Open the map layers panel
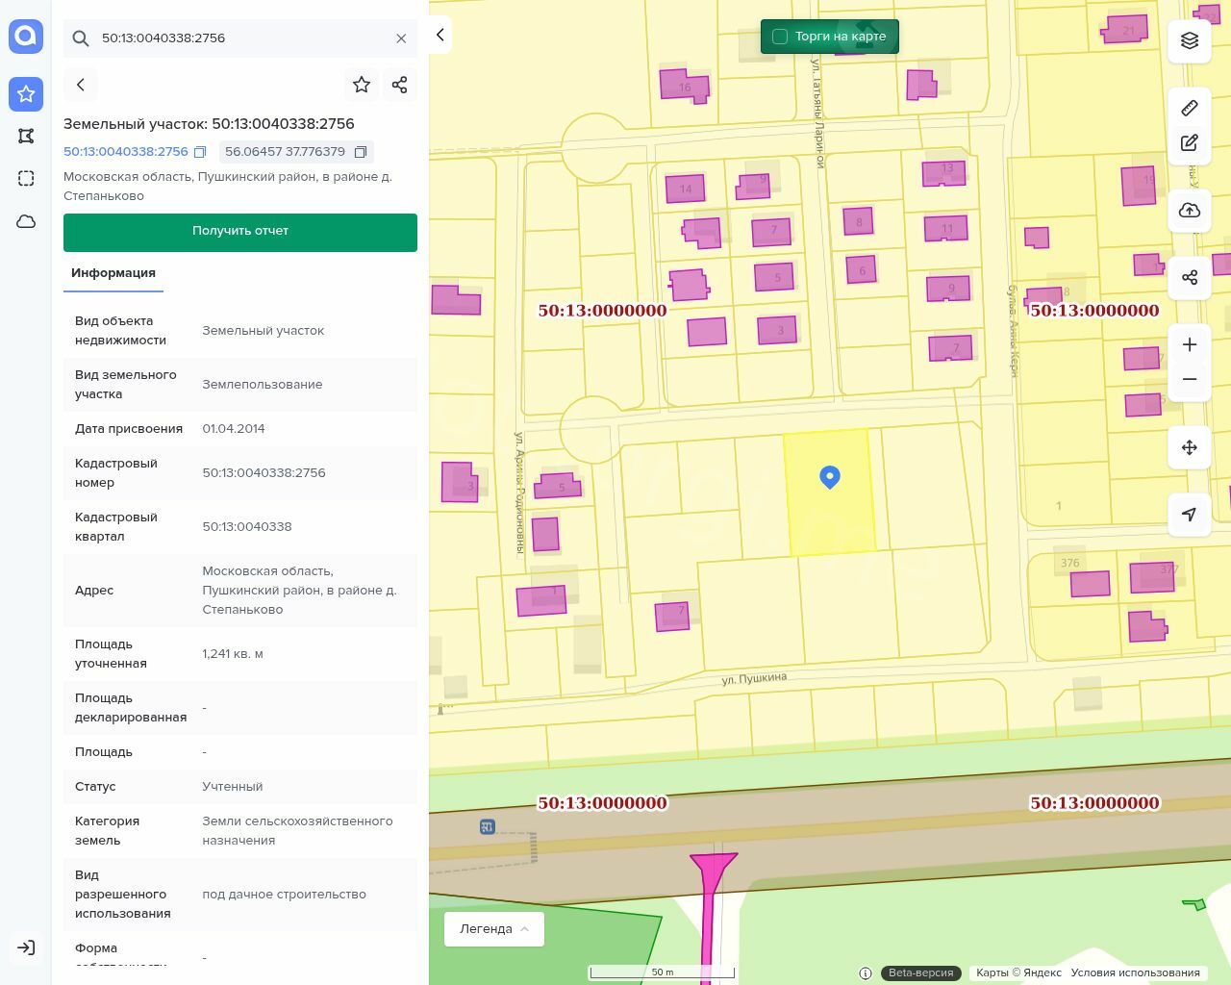The width and height of the screenshot is (1231, 985). [x=1190, y=40]
